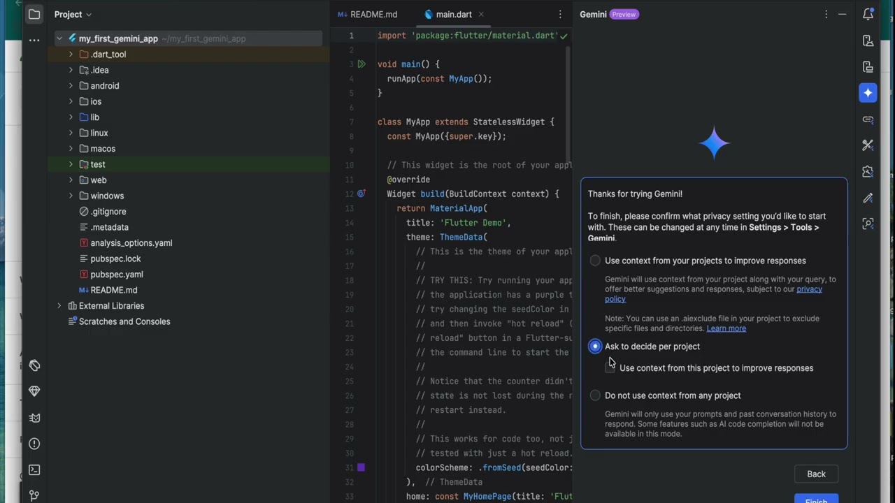895x503 pixels.
Task: Run main() with the green gutter arrow
Action: [361, 64]
